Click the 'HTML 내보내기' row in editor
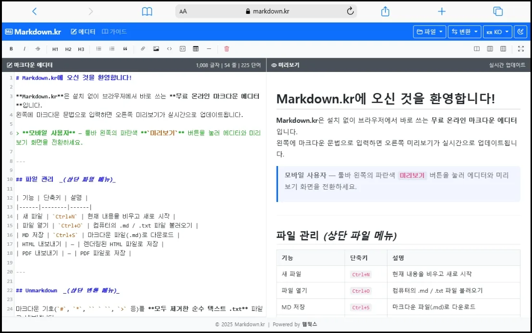This screenshot has height=333, width=532. coord(90,244)
